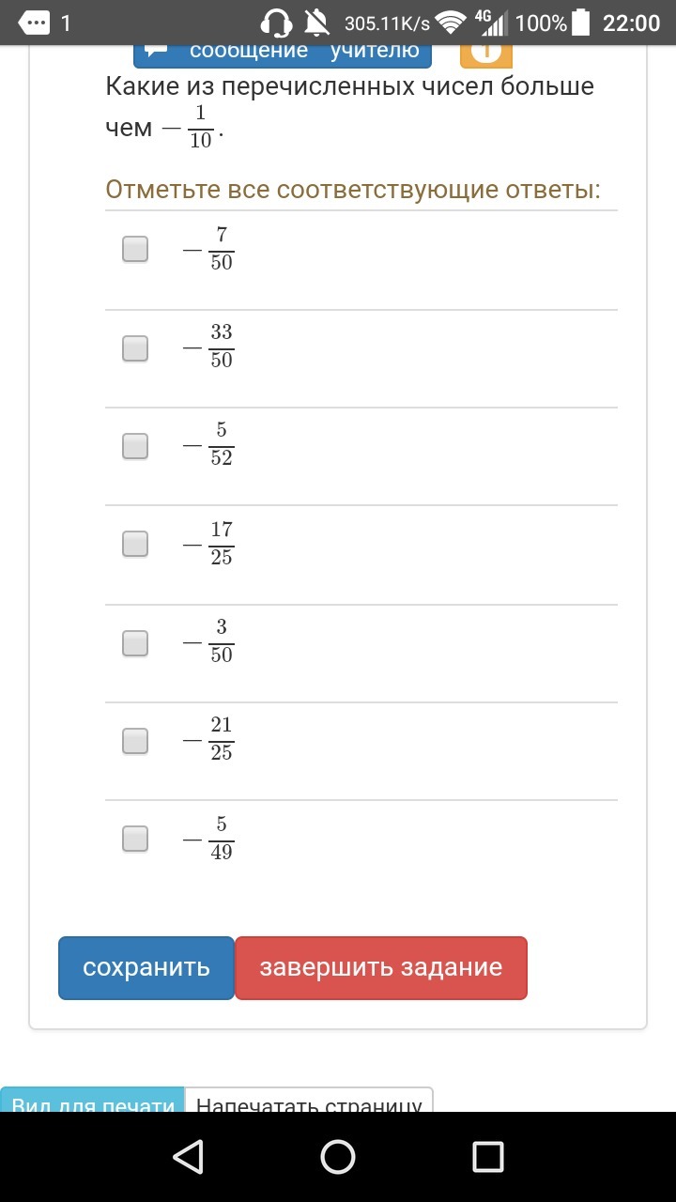Tap the Android home circle button
Image resolution: width=676 pixels, height=1202 pixels.
338,1156
